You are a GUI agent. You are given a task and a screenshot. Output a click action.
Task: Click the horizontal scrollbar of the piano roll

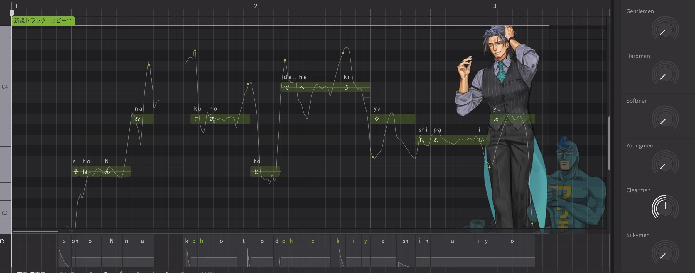[35, 231]
